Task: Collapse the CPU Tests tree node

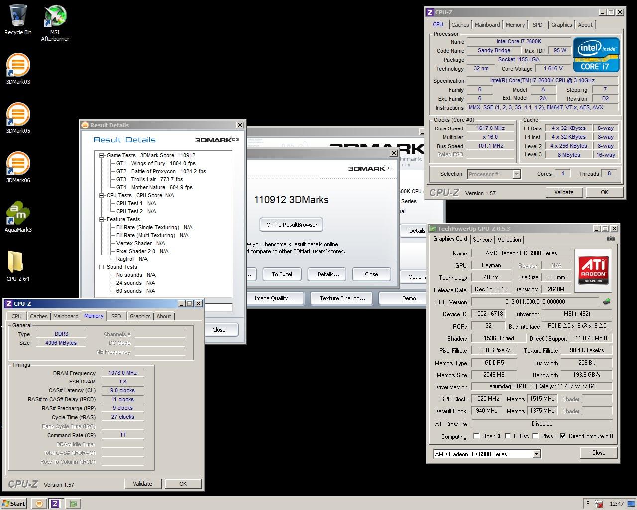Action: point(101,195)
